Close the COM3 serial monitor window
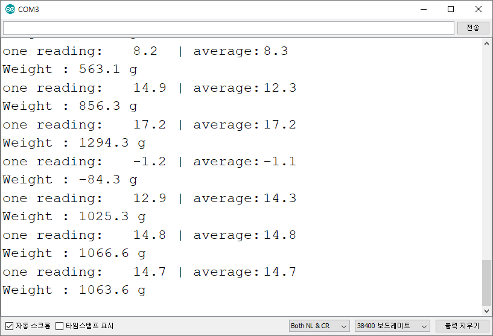Screen dimensions: 493x336 click(479, 10)
